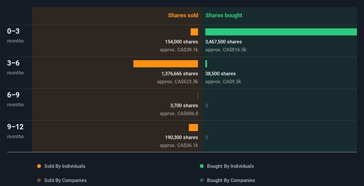Screen dimensions: 364x186
Task: Click the orange sold bar for 0–3 months
Action: tap(194, 32)
